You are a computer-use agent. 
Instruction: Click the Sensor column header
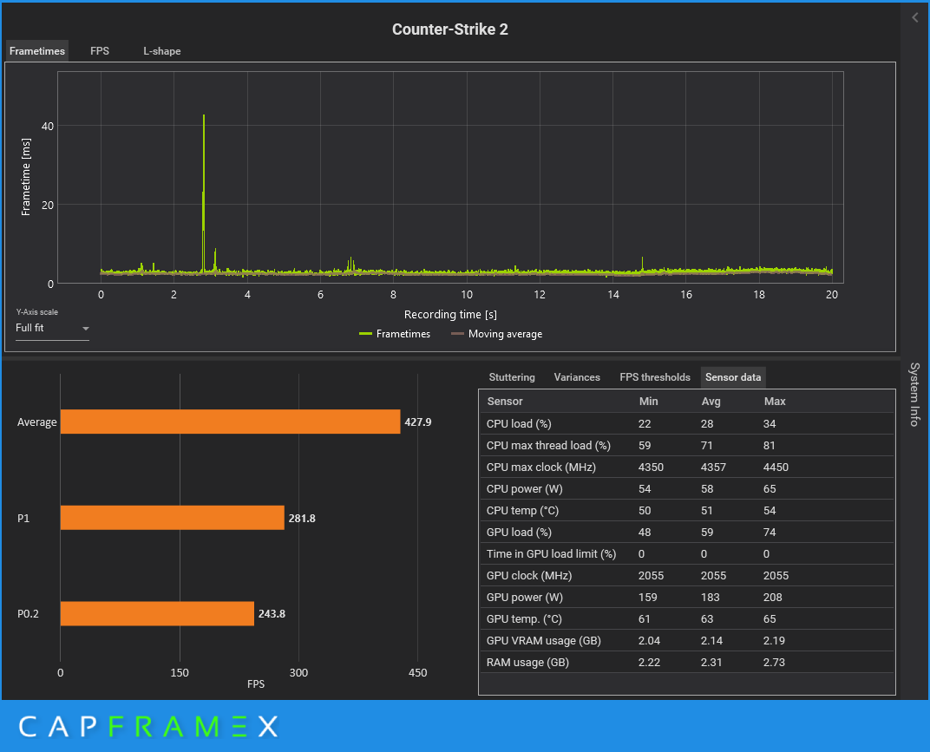505,402
